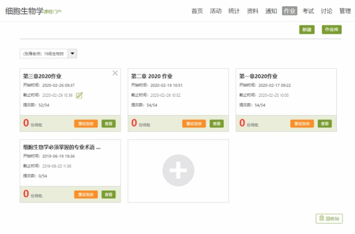
Task: Click the 新建 button
Action: click(307, 29)
